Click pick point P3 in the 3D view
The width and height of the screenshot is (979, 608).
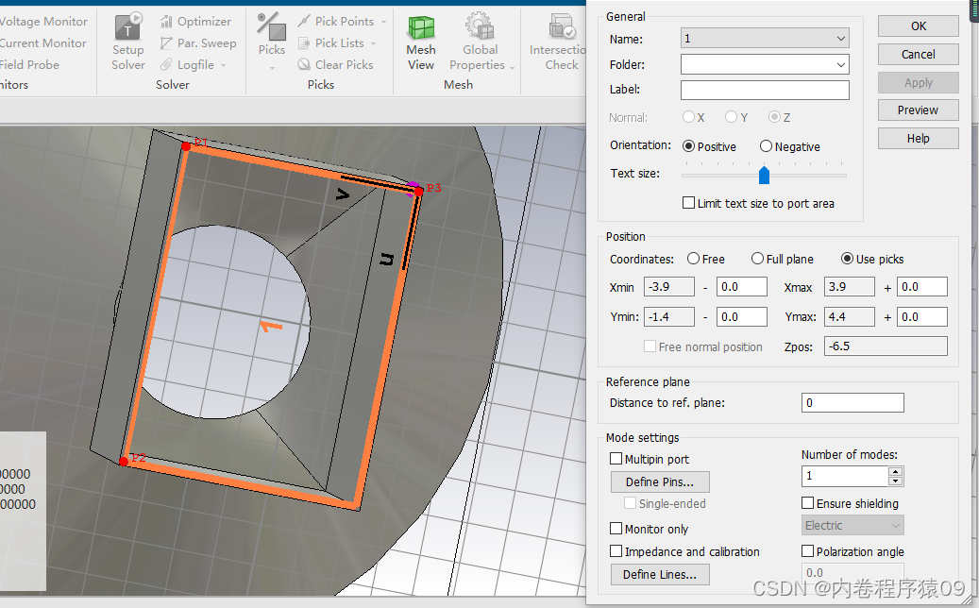point(419,191)
